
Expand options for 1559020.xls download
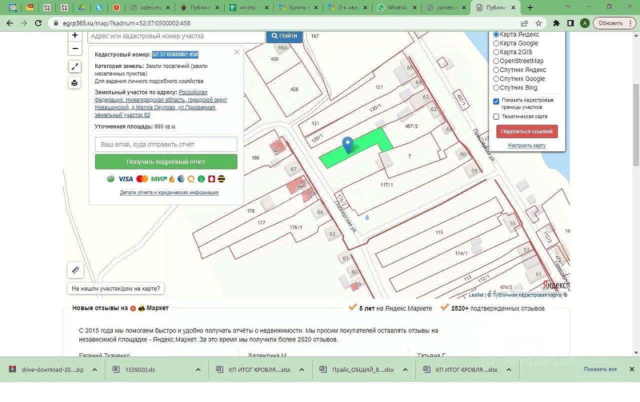198,370
